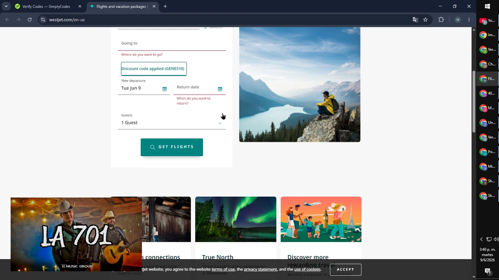Click 'Where do you want to go?' error text
This screenshot has height=280, width=499.
pos(142,54)
